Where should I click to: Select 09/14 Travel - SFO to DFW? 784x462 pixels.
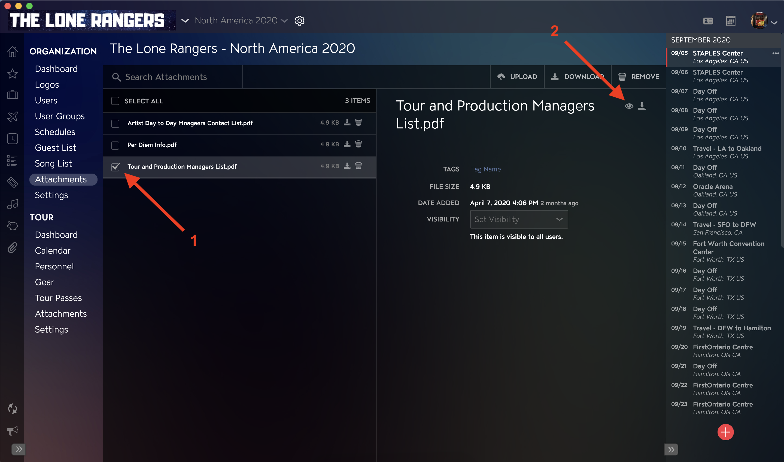pos(724,228)
